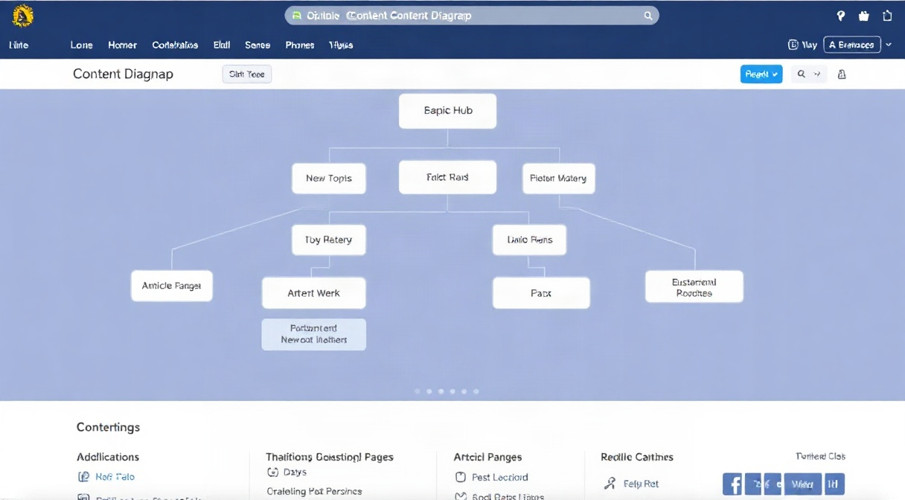Select the Amicle Fanger diagram node
The height and width of the screenshot is (500, 905).
(x=172, y=286)
